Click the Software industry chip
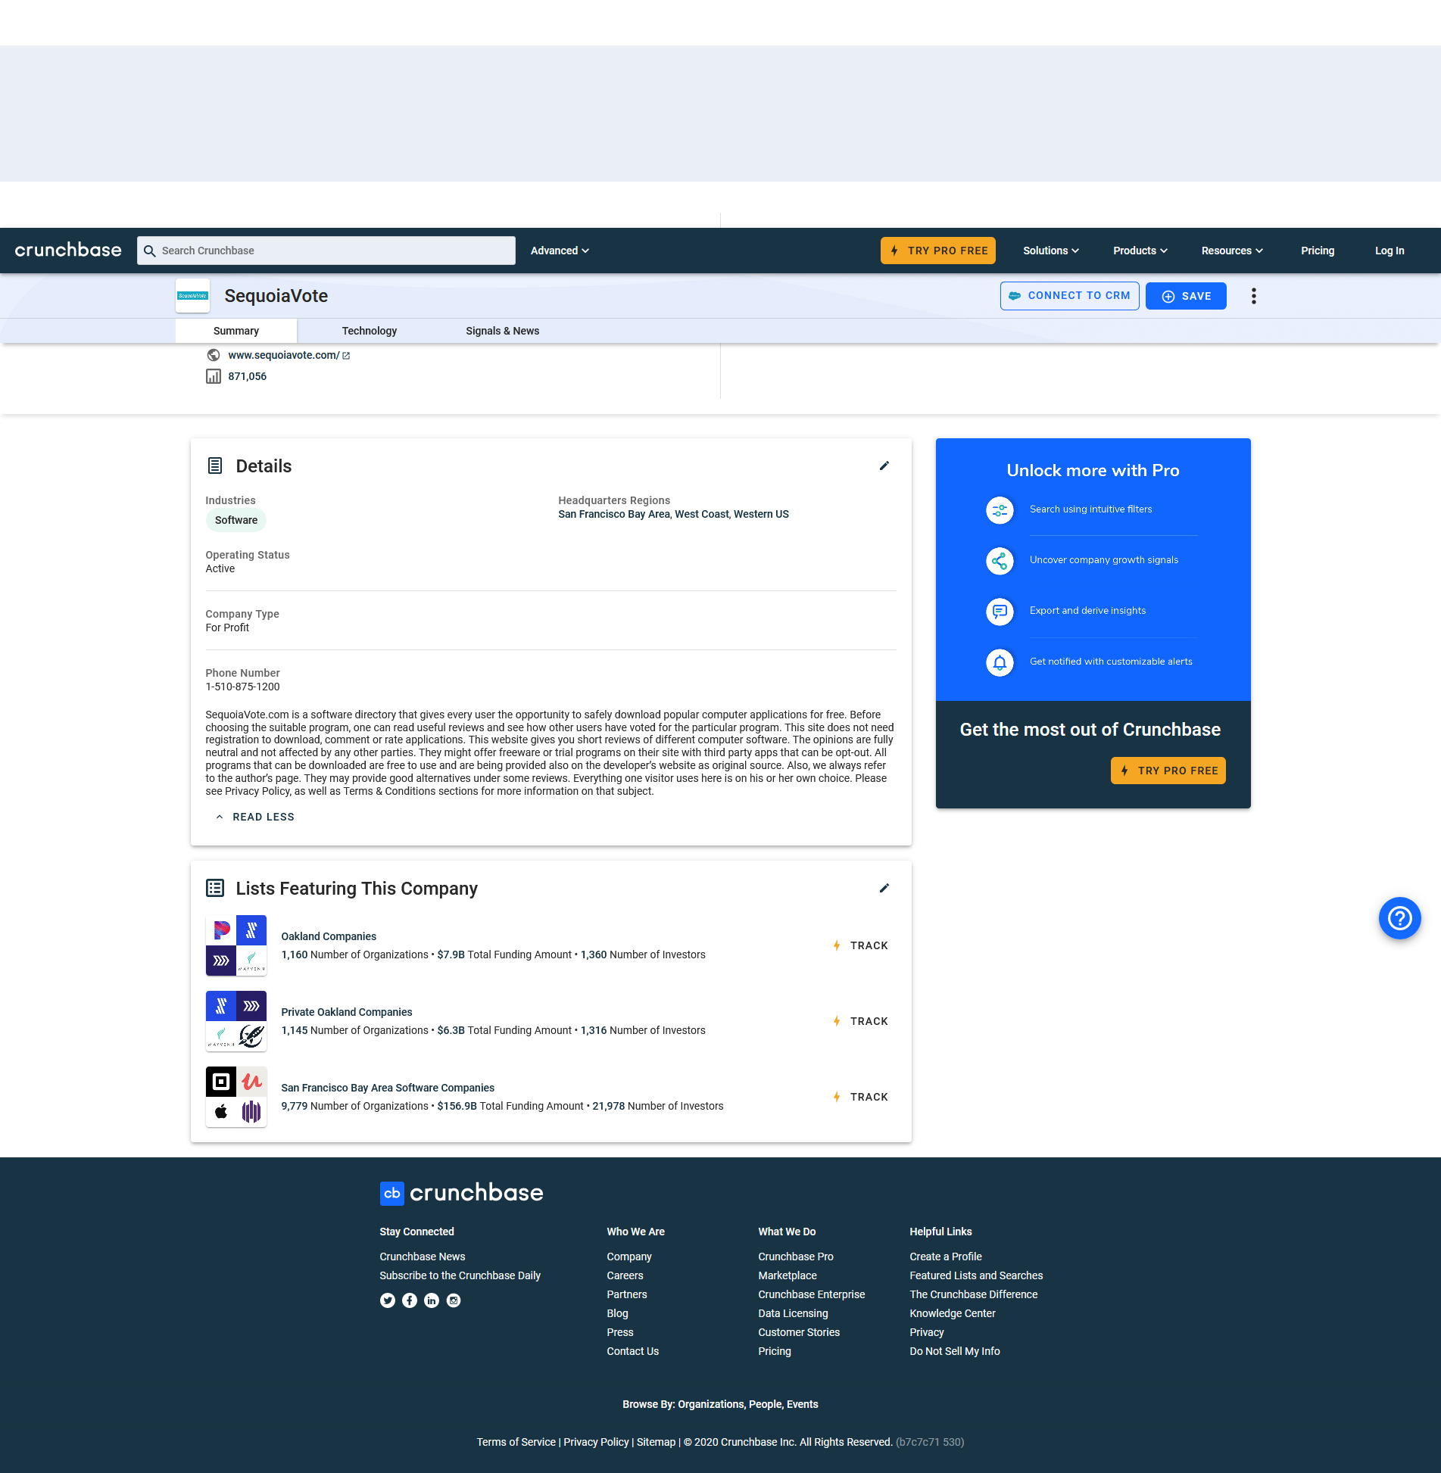 [x=236, y=520]
